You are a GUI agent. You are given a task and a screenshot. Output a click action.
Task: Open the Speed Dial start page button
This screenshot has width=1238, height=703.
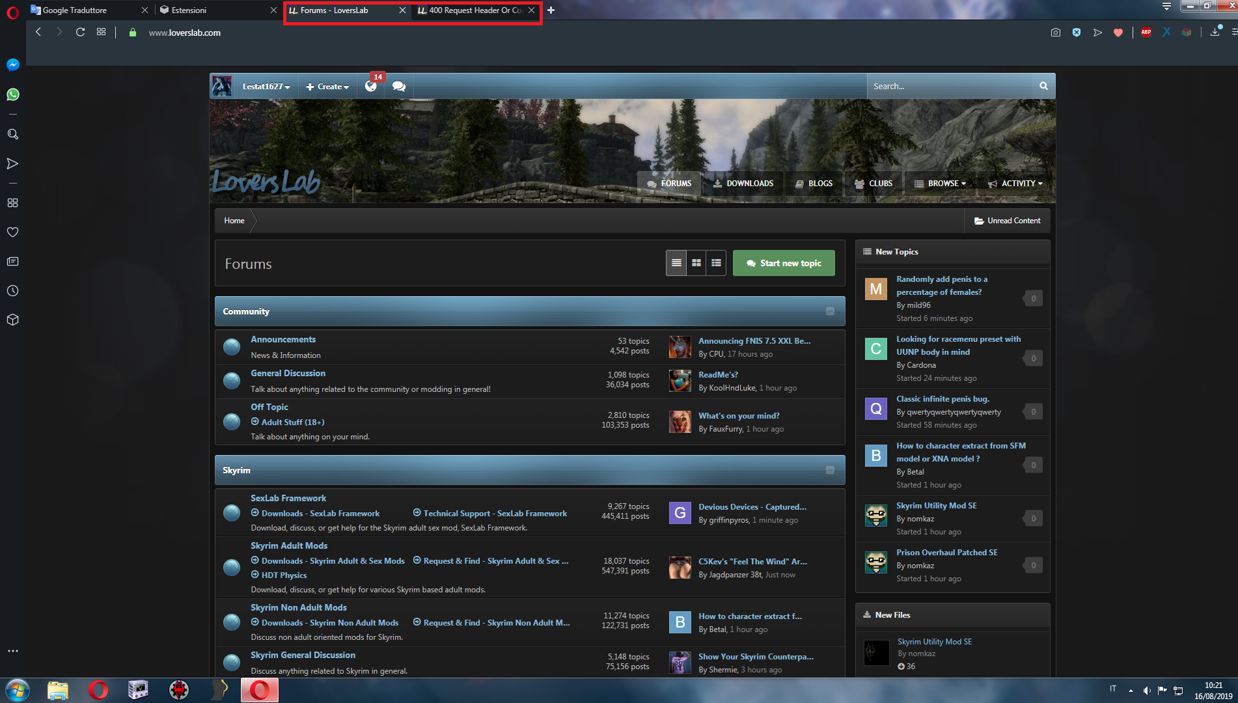click(x=101, y=32)
